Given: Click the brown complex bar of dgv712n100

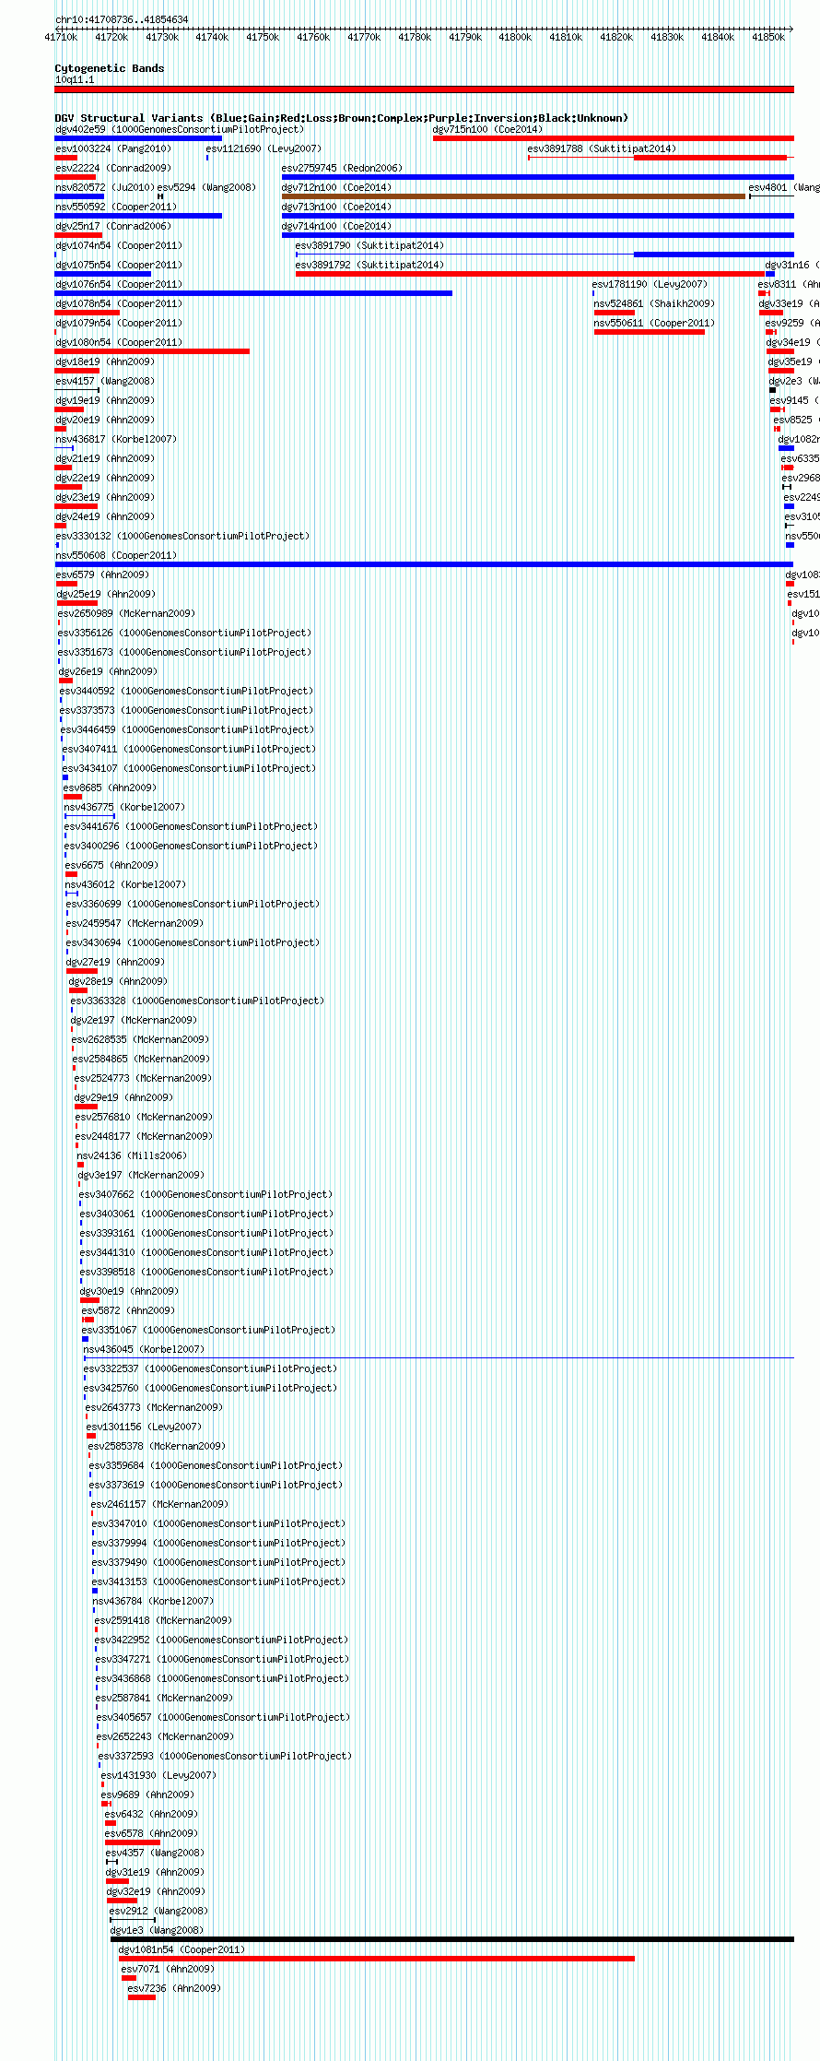Looking at the screenshot, I should tap(513, 196).
